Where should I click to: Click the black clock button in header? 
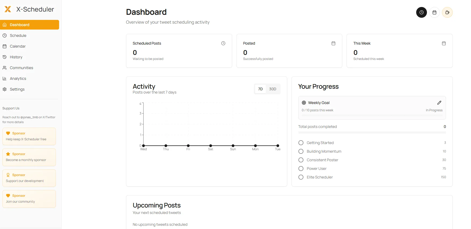pos(421,12)
